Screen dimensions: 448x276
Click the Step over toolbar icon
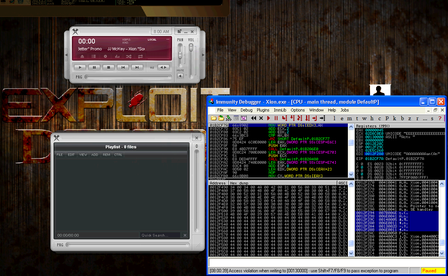(x=292, y=118)
